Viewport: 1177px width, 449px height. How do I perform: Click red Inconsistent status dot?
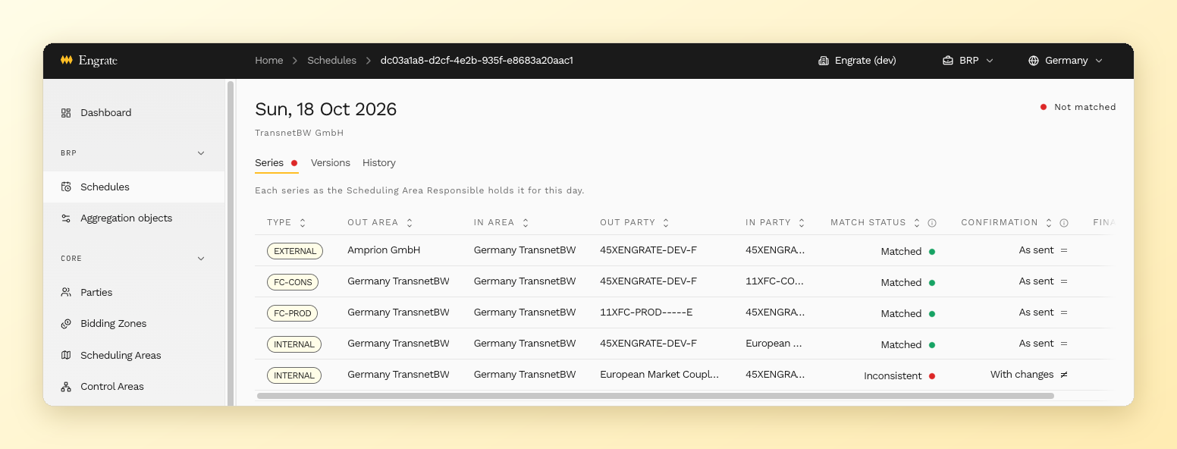pos(932,375)
